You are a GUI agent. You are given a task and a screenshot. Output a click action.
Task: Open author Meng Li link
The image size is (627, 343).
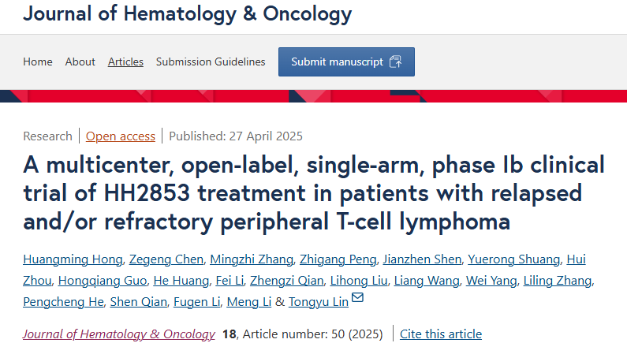point(249,301)
